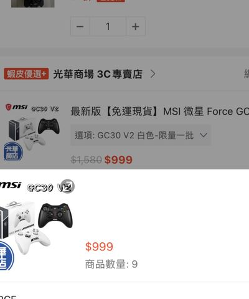Tap the MSI shield logo on cart thumbnail
The height and width of the screenshot is (299, 249).
tap(8, 107)
